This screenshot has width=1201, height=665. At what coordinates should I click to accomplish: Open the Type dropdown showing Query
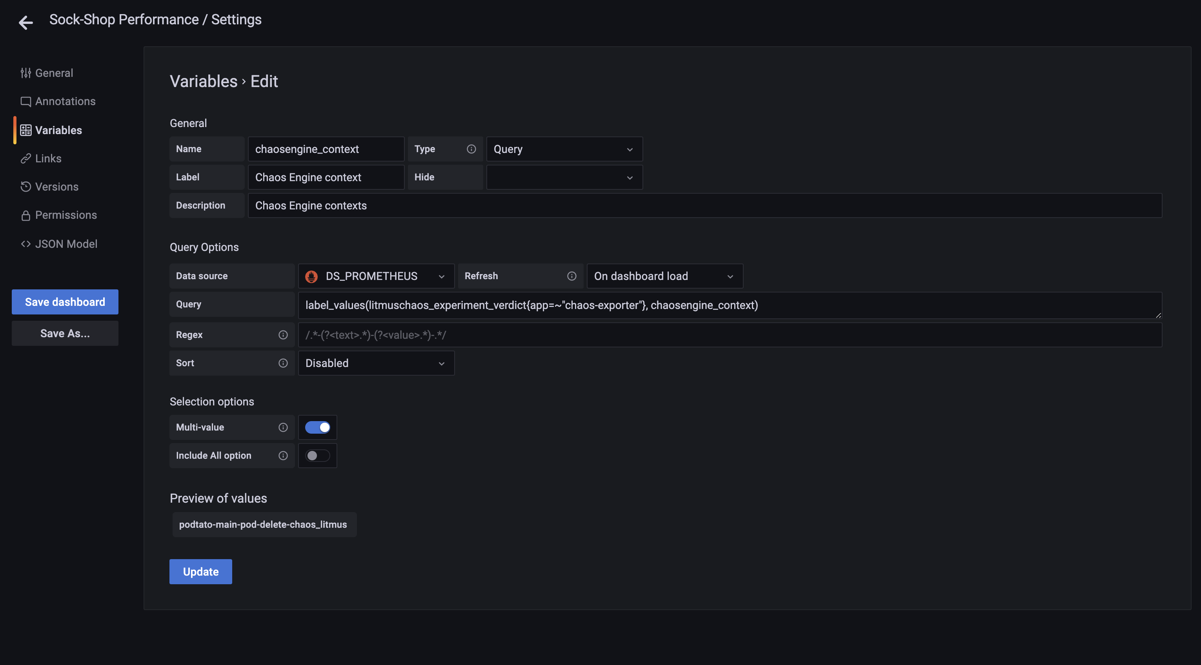[564, 149]
